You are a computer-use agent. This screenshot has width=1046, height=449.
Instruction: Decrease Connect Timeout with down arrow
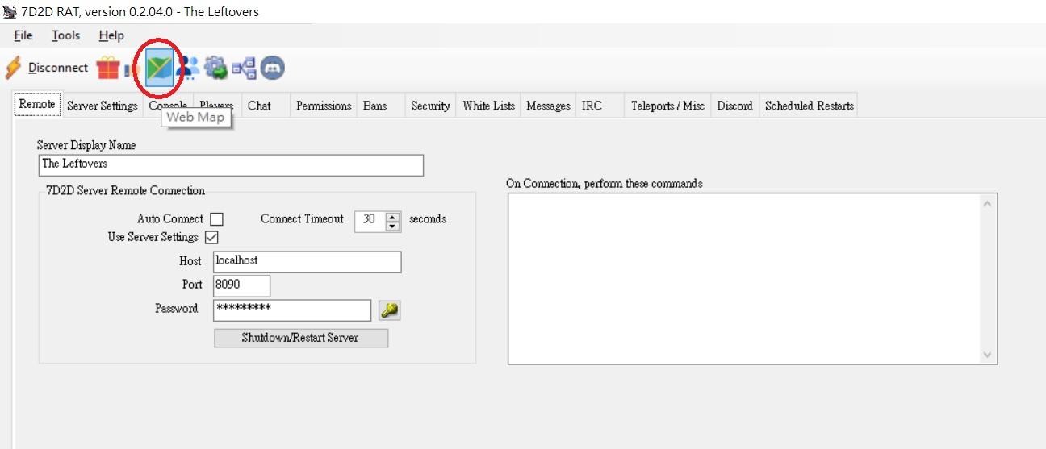point(393,225)
